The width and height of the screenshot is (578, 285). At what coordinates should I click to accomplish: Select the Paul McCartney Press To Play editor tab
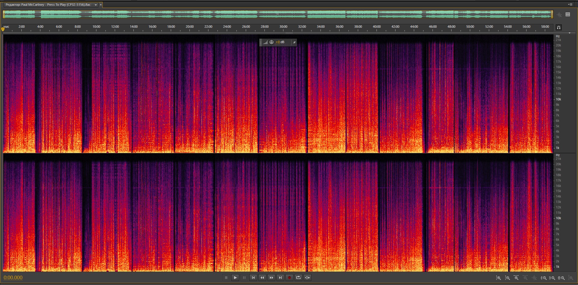tap(48, 5)
